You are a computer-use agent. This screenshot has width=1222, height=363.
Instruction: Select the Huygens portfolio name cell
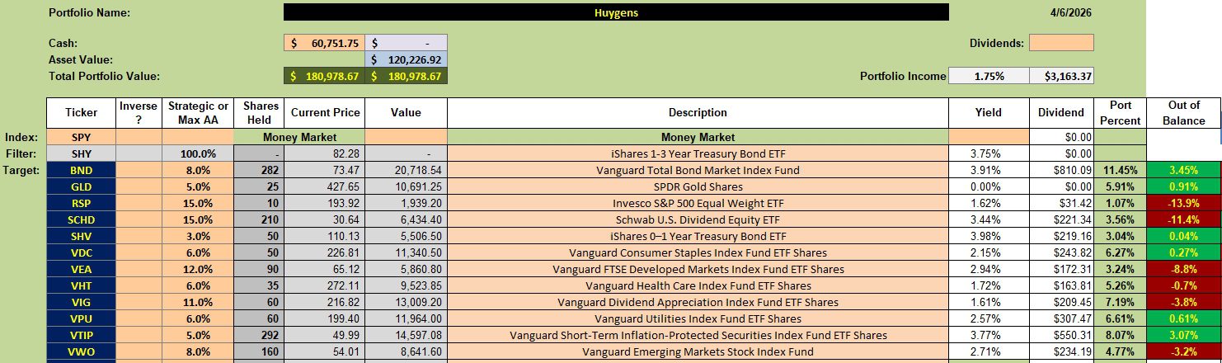[616, 12]
